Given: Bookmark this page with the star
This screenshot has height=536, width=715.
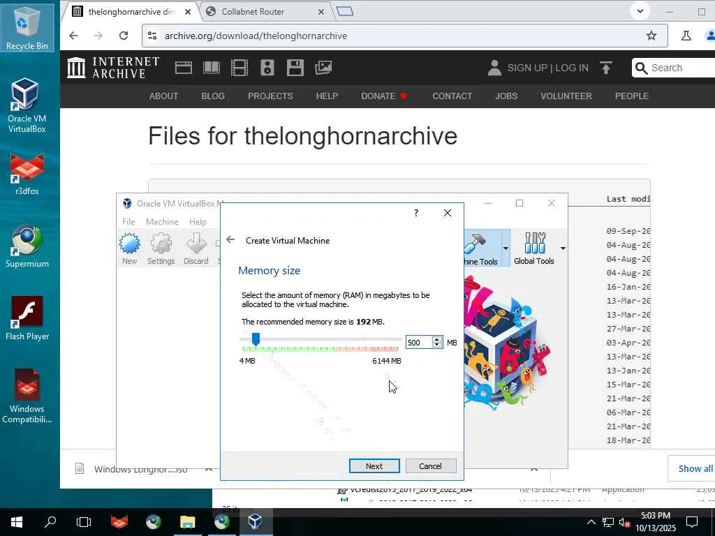Looking at the screenshot, I should coord(651,36).
